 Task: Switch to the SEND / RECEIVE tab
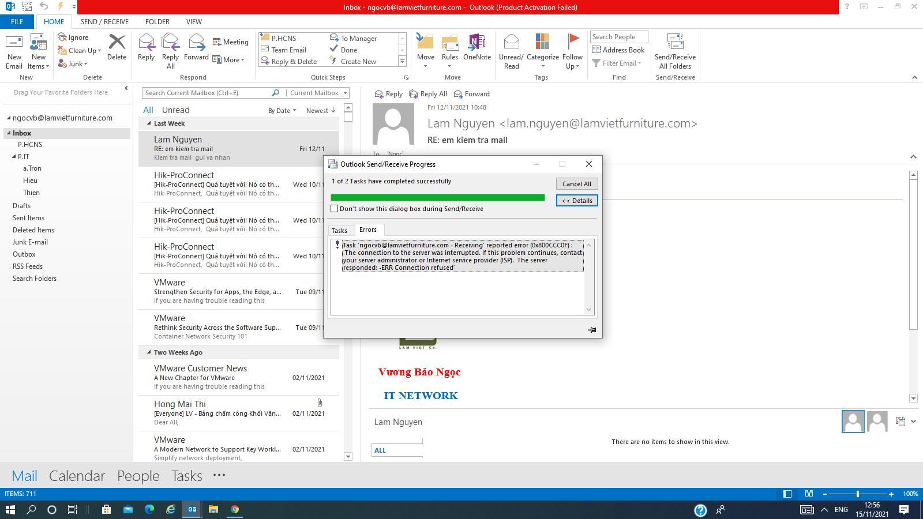104,21
